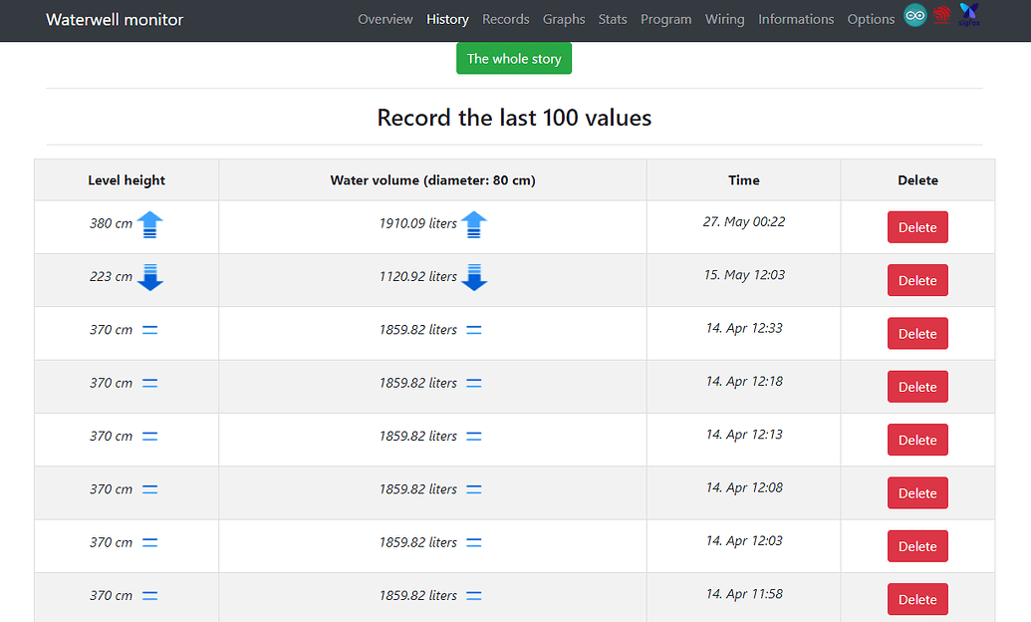Click the equals trend icon beside 1859.82 liters
Viewport: 1031px width, 622px height.
473,329
